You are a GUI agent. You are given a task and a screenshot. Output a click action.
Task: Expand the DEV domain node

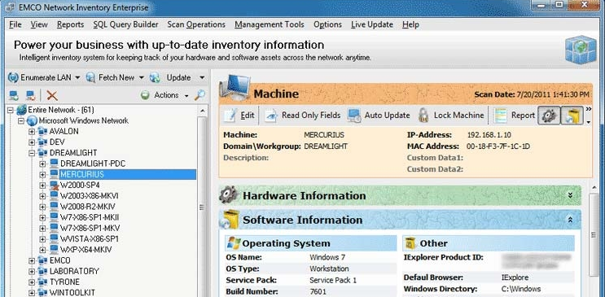[32, 142]
